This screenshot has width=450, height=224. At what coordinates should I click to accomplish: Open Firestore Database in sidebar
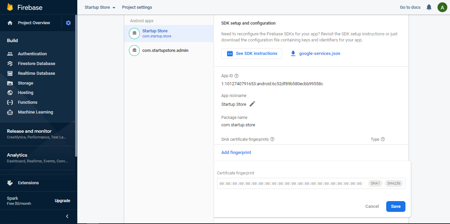[x=36, y=63]
